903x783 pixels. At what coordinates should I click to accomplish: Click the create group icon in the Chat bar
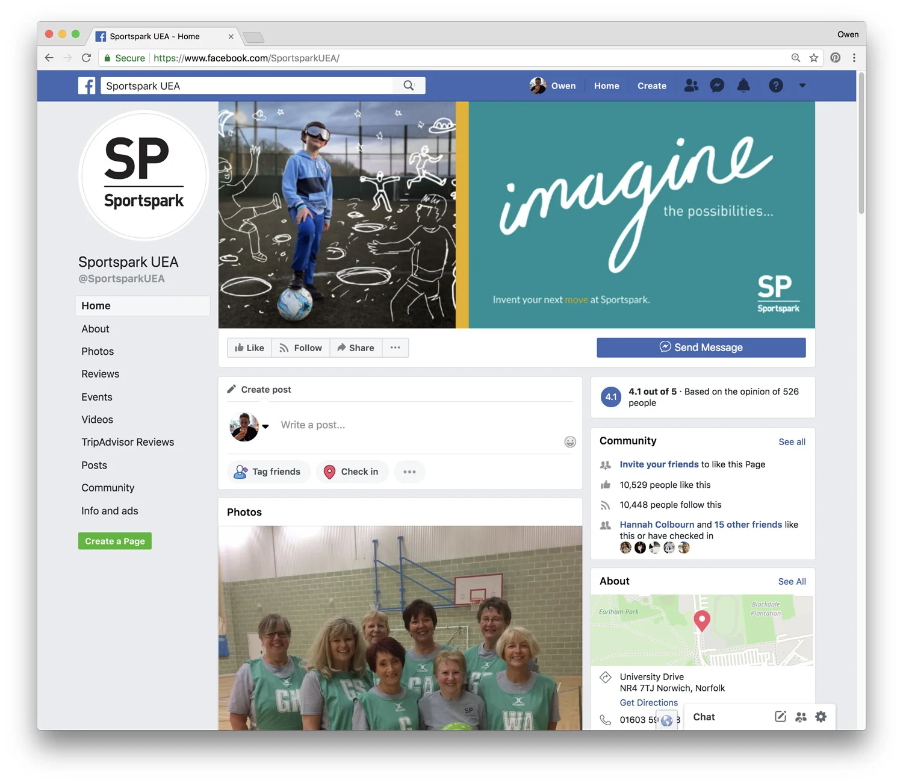pos(801,717)
